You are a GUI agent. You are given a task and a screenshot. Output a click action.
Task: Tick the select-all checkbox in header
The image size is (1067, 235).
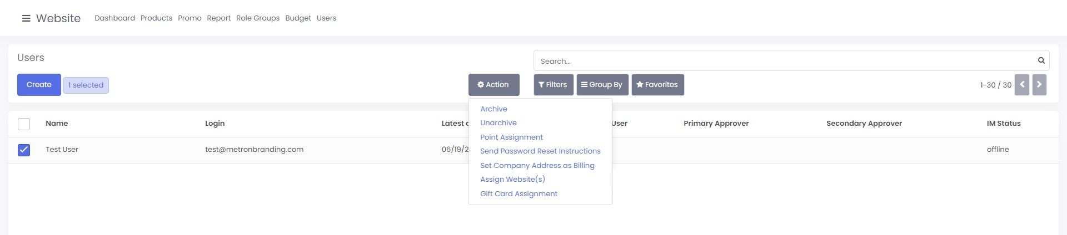24,124
